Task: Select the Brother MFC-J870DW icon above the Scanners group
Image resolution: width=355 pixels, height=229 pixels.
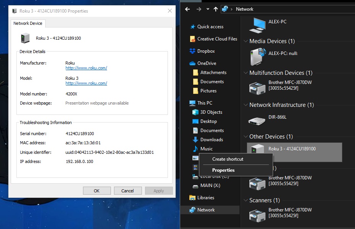Action: pyautogui.click(x=257, y=184)
